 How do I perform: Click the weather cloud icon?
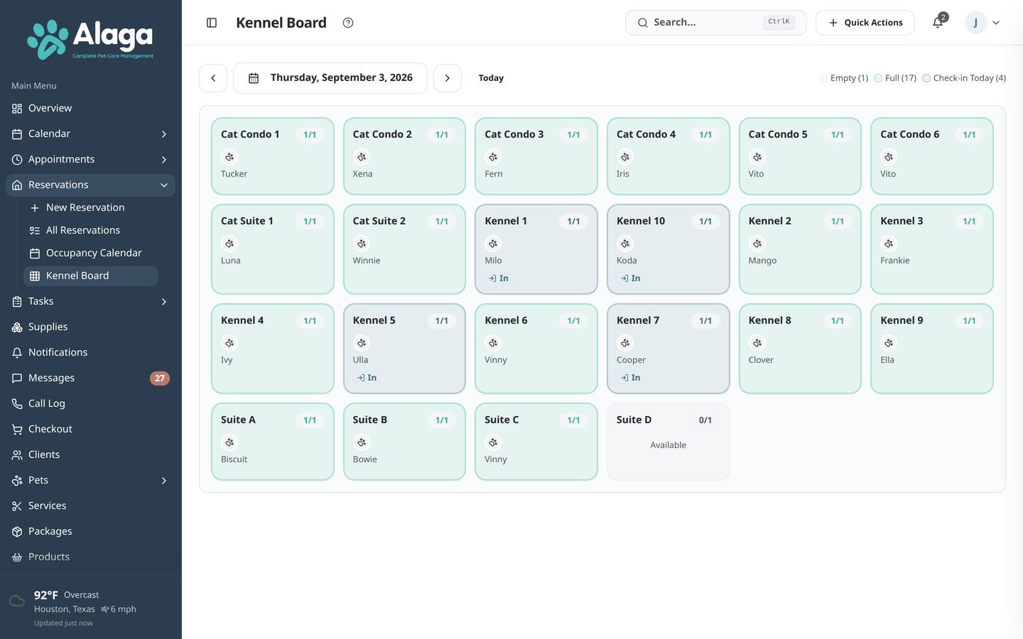(x=17, y=601)
